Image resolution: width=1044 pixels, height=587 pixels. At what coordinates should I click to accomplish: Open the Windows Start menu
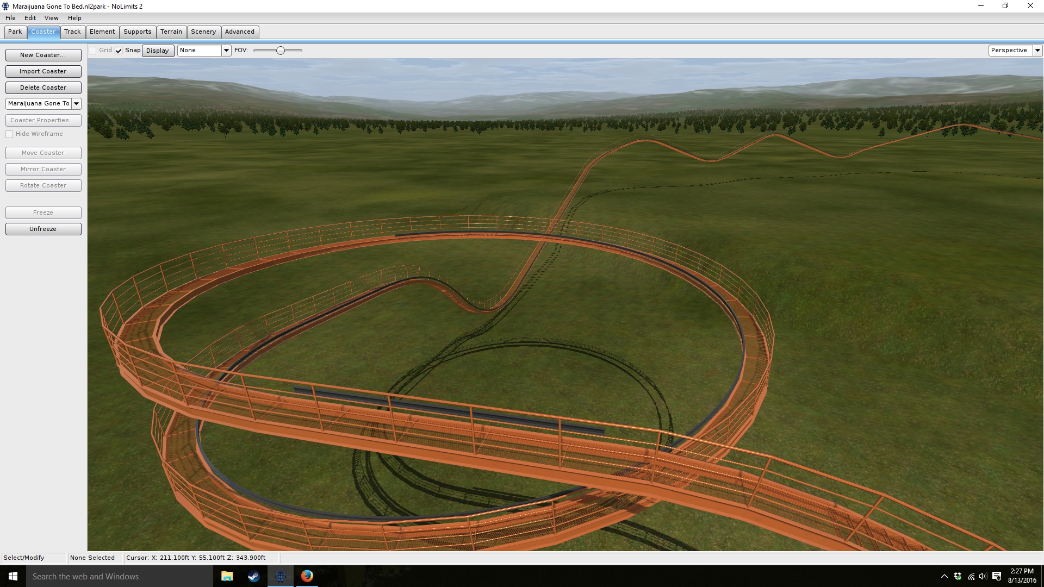(x=13, y=576)
